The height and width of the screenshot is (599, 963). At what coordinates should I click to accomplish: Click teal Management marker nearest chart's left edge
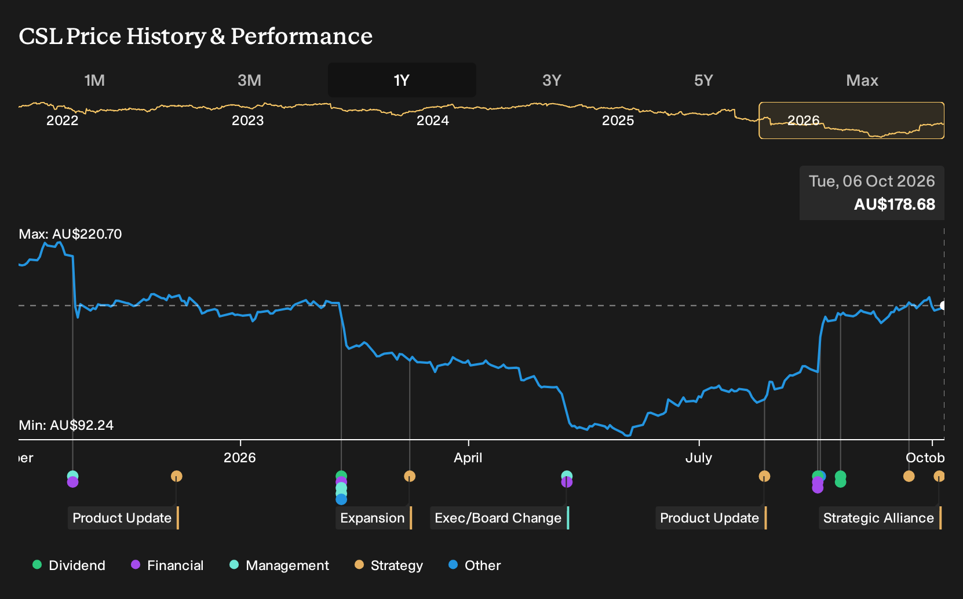click(72, 476)
